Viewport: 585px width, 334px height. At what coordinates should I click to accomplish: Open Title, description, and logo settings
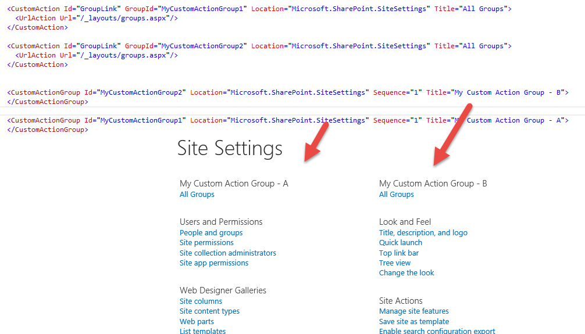click(423, 233)
